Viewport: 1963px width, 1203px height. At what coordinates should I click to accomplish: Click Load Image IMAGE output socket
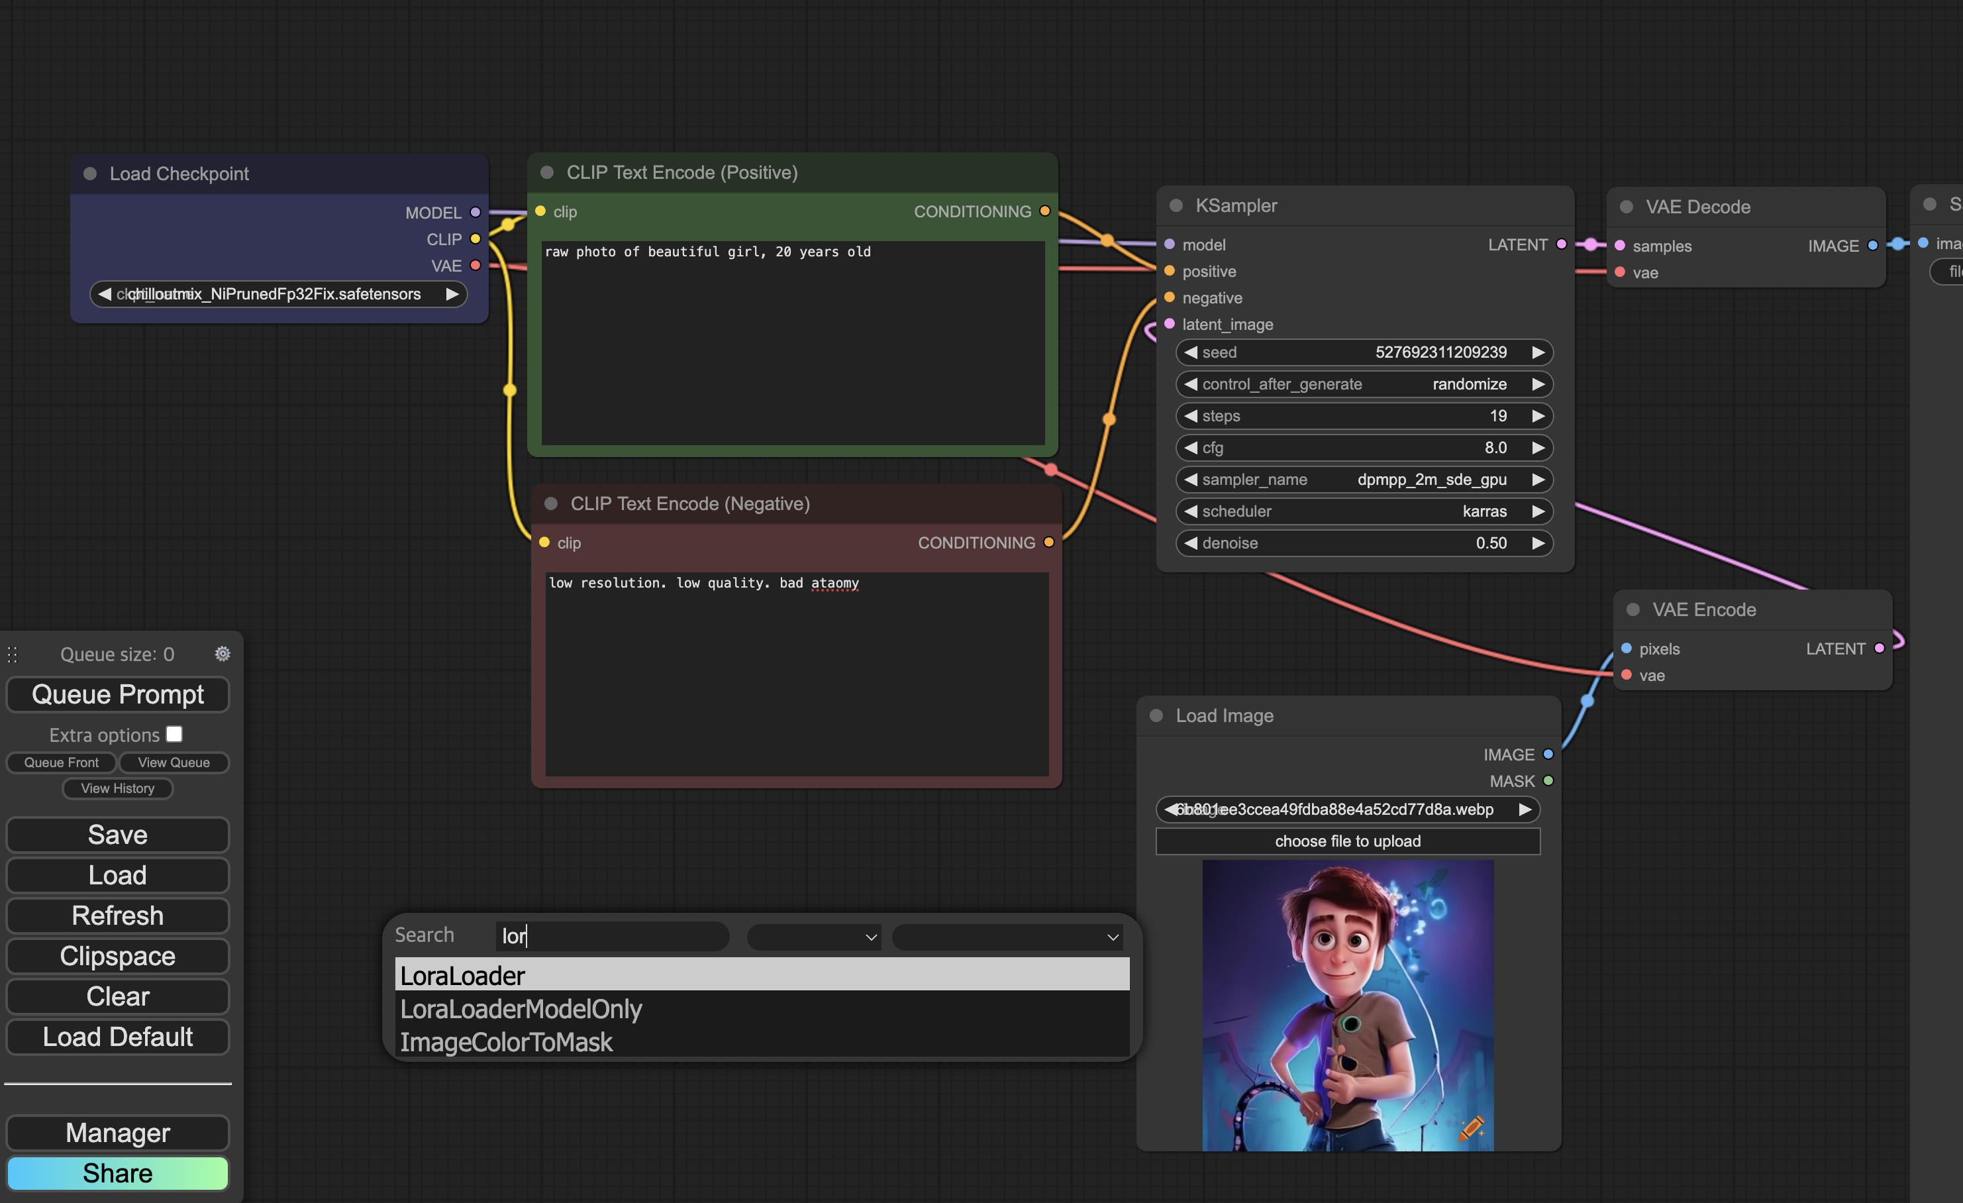[1548, 755]
